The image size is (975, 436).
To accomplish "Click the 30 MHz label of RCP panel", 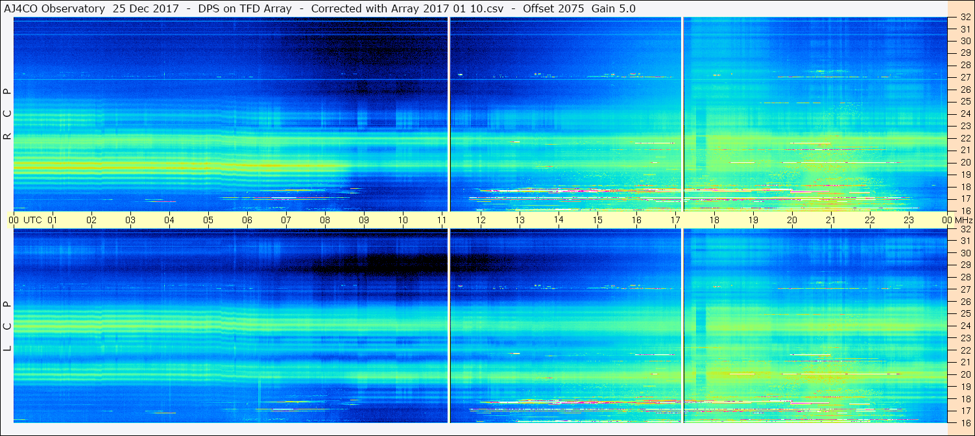I will pyautogui.click(x=965, y=41).
